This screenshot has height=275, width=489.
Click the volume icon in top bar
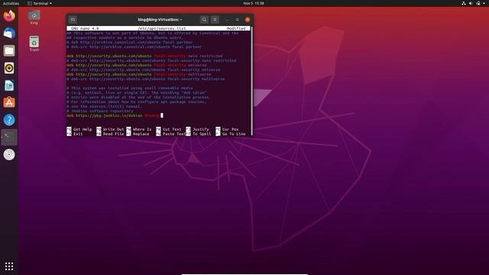[471, 3]
